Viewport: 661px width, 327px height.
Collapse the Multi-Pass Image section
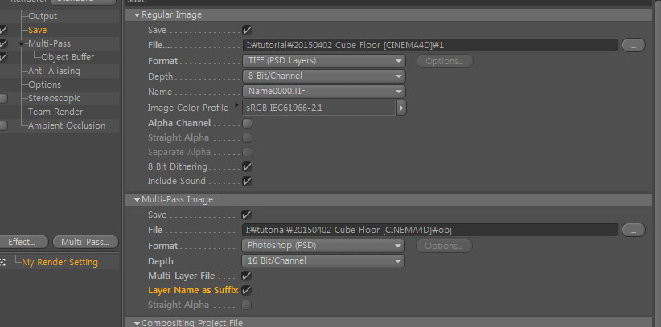click(137, 200)
